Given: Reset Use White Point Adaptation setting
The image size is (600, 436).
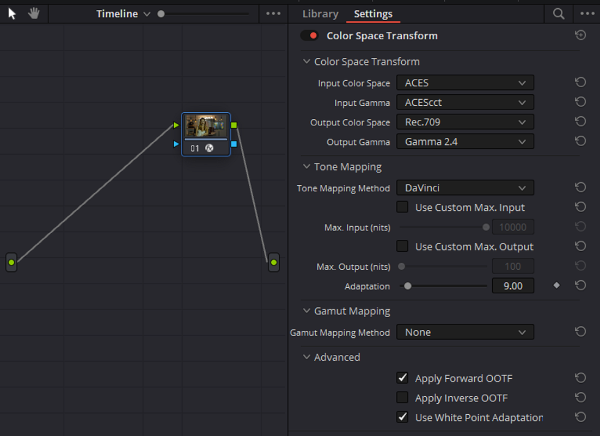Looking at the screenshot, I should point(580,417).
